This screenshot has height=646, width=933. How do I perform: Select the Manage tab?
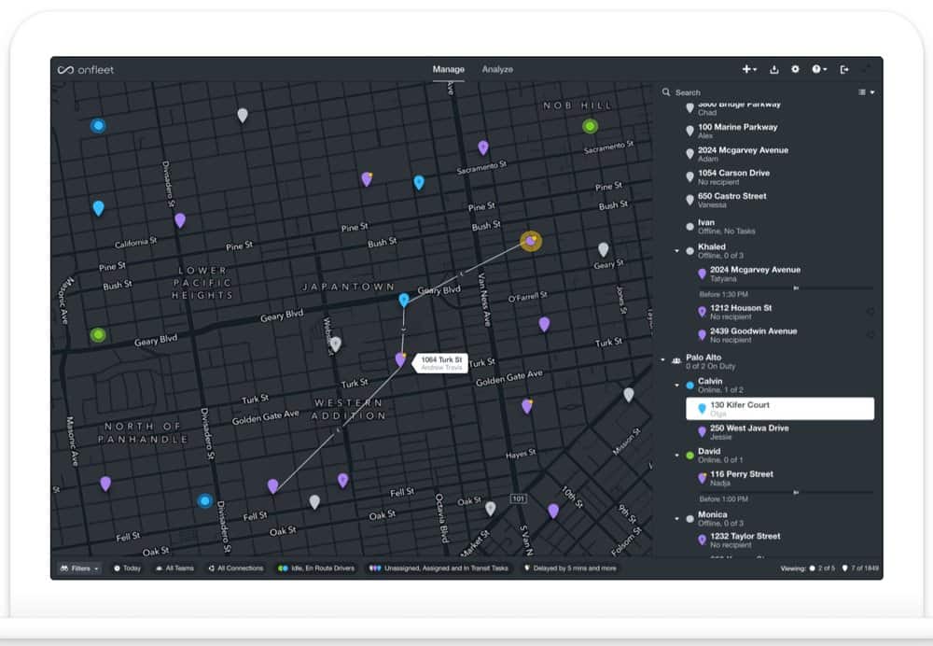(448, 69)
